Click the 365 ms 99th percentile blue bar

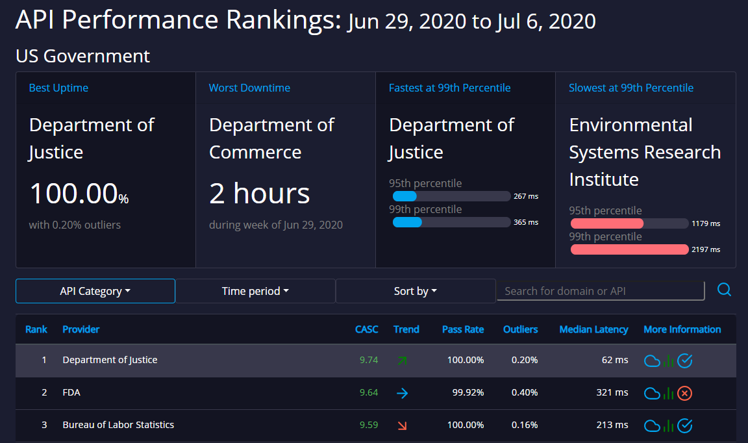(x=407, y=222)
